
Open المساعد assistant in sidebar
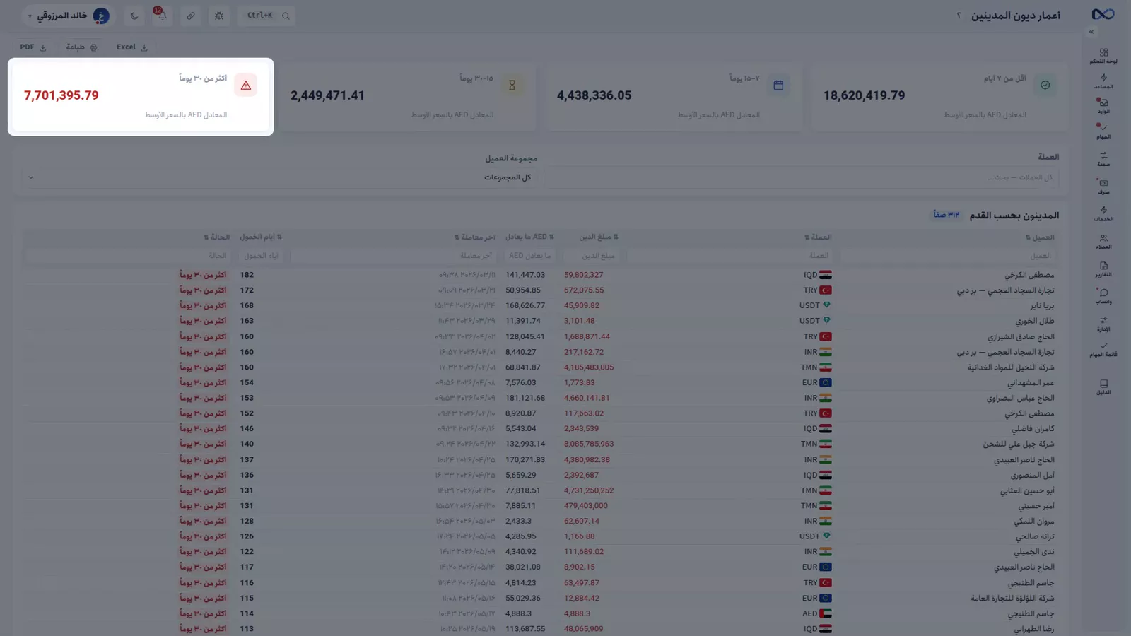click(x=1103, y=82)
